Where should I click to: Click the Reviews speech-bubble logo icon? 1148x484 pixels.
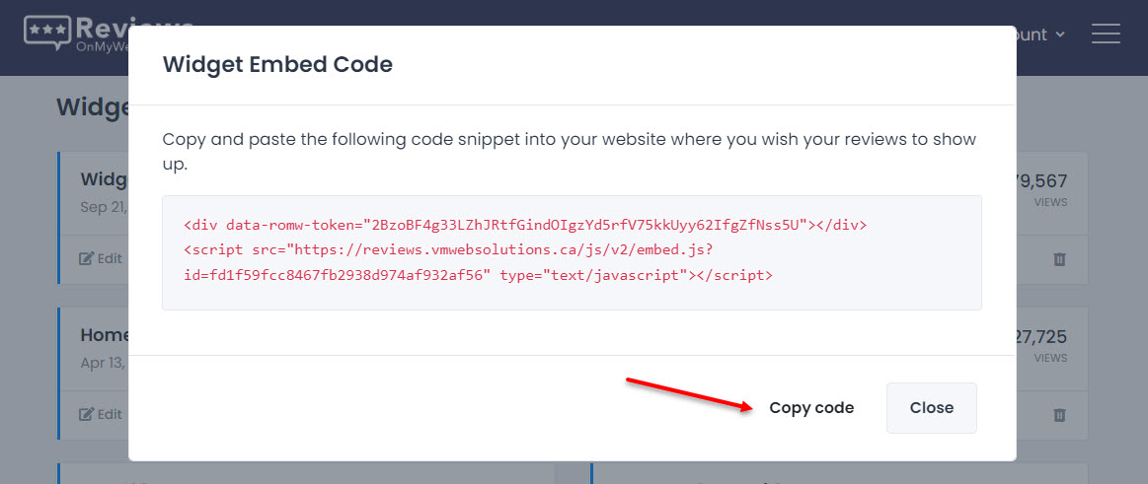tap(48, 33)
